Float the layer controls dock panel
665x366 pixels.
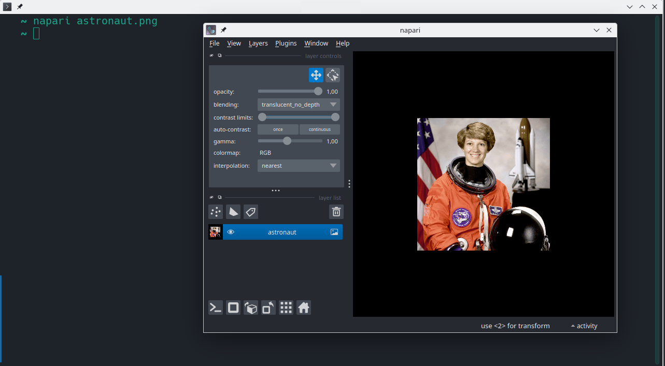tap(219, 55)
